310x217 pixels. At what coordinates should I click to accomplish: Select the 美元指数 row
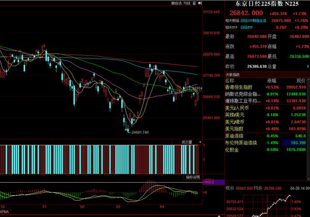click(265, 129)
